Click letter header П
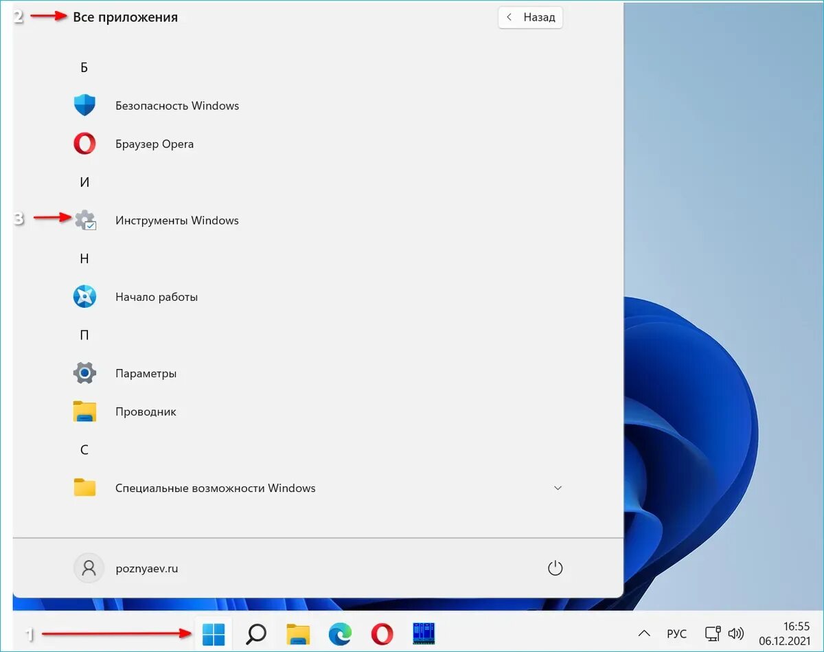The image size is (824, 652). click(84, 335)
